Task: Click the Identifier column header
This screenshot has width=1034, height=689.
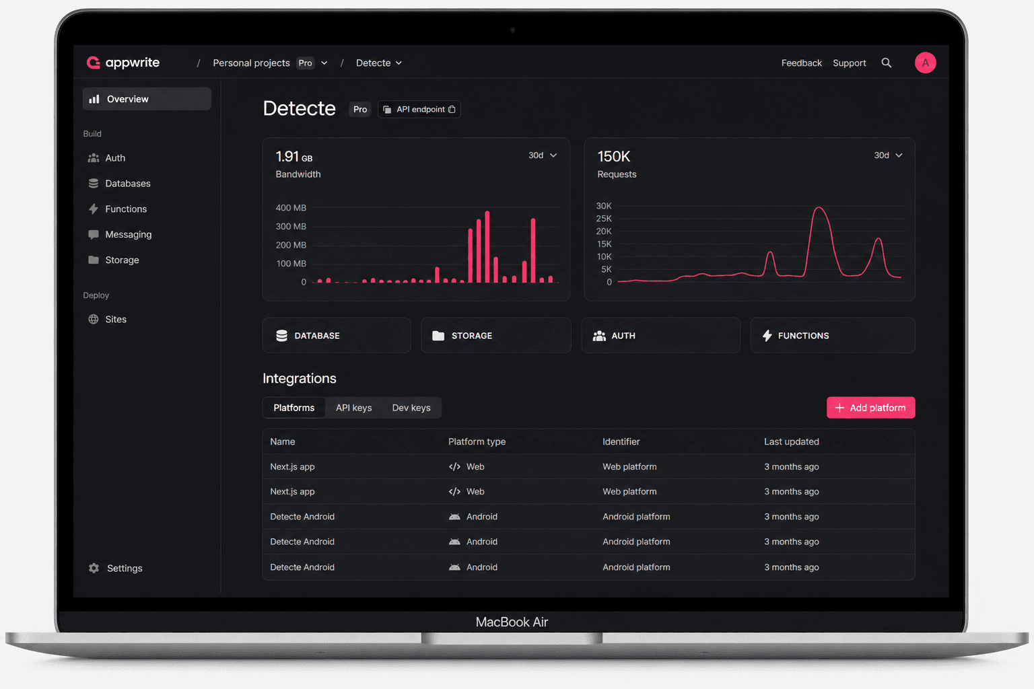Action: 621,441
